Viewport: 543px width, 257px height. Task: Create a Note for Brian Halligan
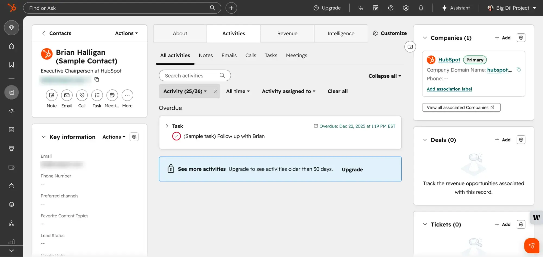tap(52, 95)
